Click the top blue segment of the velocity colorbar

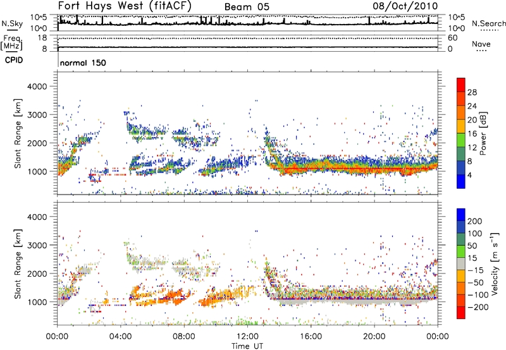click(x=461, y=215)
